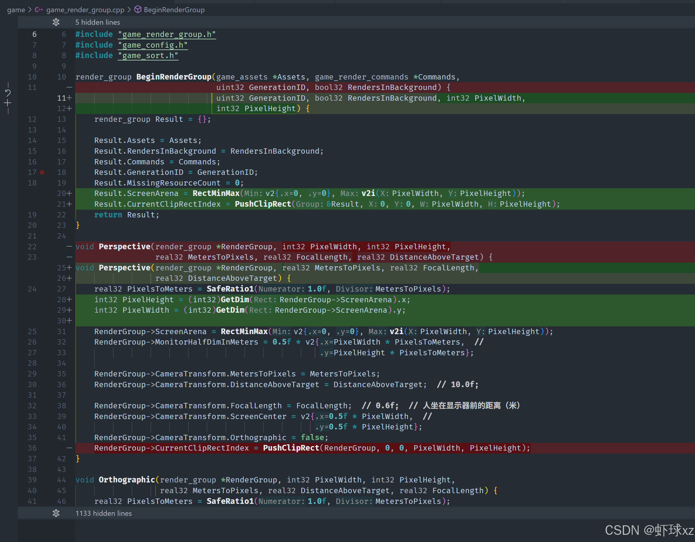Click the unfold icon beside '1133 hidden lines'
Screen dimensions: 695x542
click(x=56, y=513)
